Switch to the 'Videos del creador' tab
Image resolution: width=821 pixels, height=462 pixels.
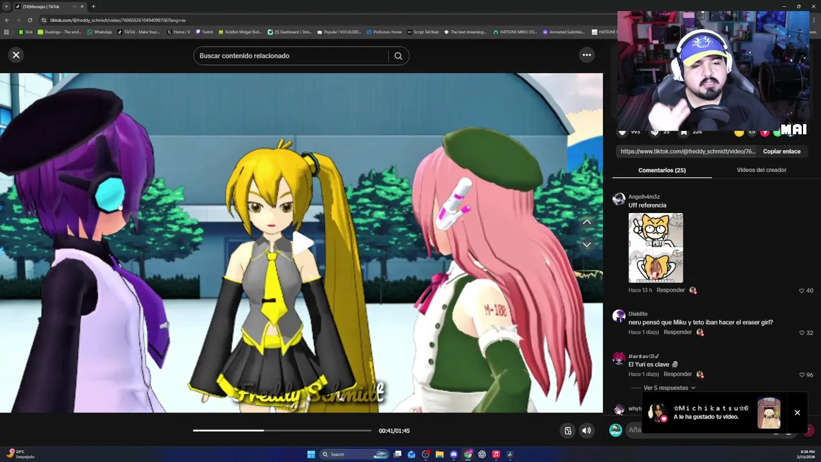(x=761, y=170)
